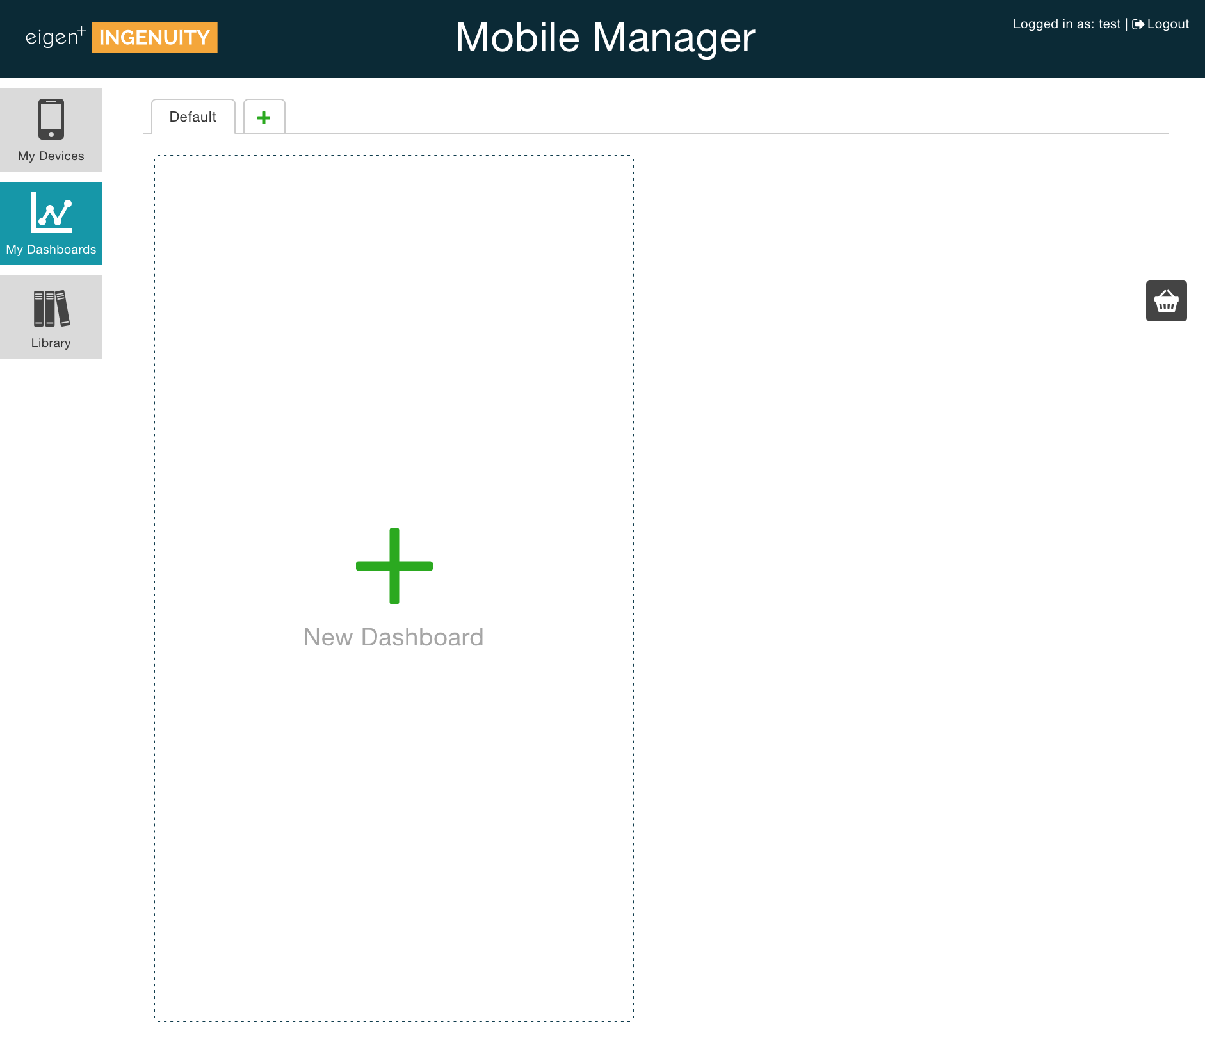Select My Dashboards chart icon
This screenshot has height=1054, width=1205.
click(x=51, y=213)
